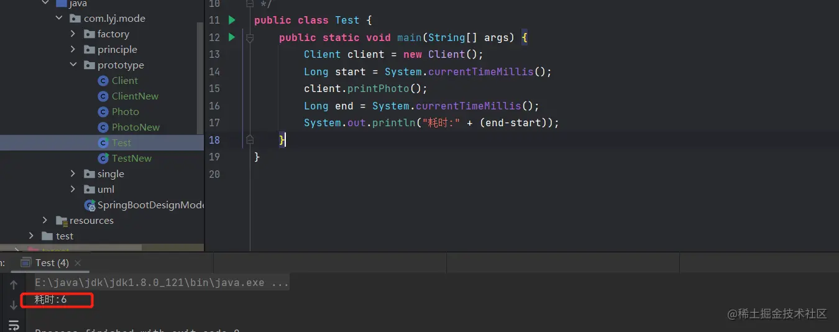This screenshot has width=839, height=332.
Task: Expand the principle package
Action: 73,49
